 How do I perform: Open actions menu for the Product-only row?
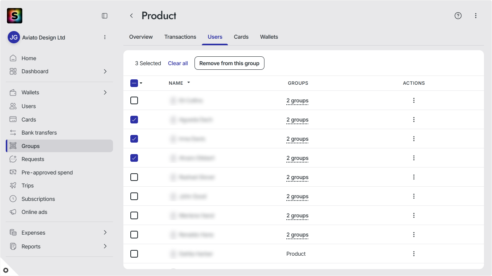(x=414, y=254)
